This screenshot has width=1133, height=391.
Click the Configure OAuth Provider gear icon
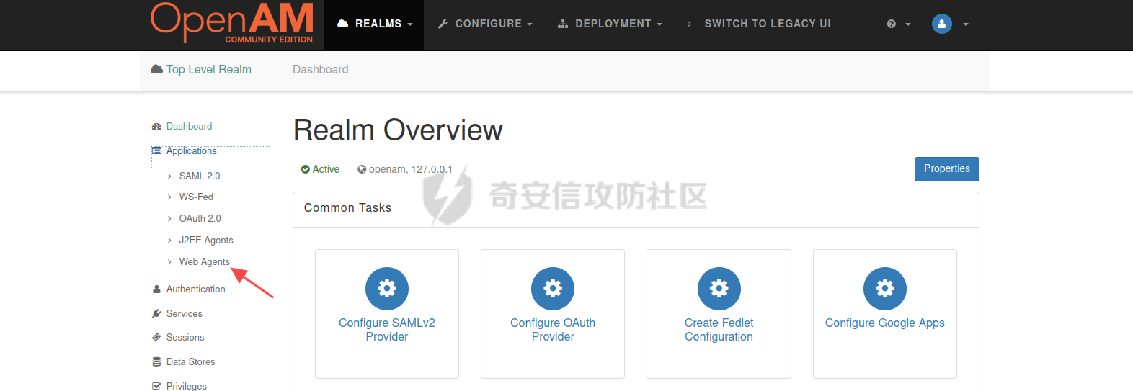click(553, 289)
